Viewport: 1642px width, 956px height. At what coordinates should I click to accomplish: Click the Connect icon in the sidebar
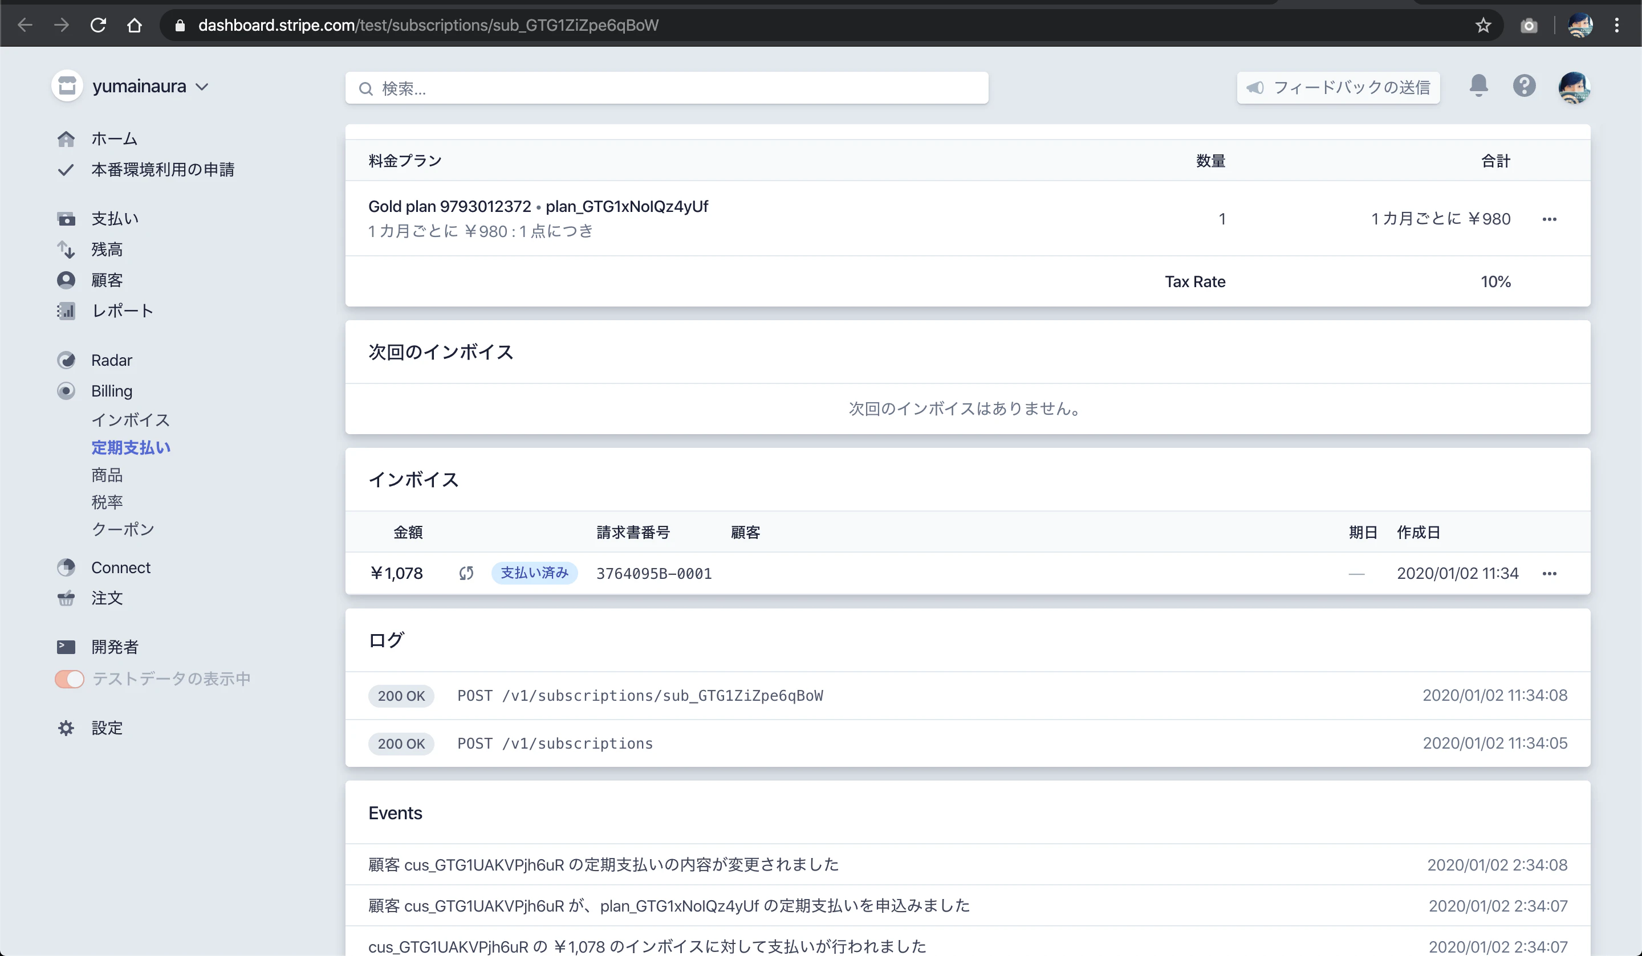66,567
